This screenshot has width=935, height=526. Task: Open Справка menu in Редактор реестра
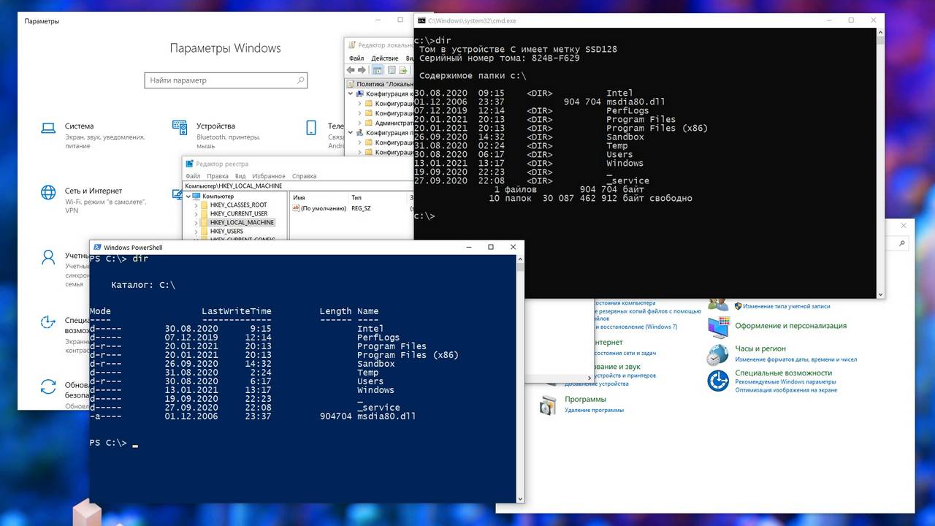[304, 176]
